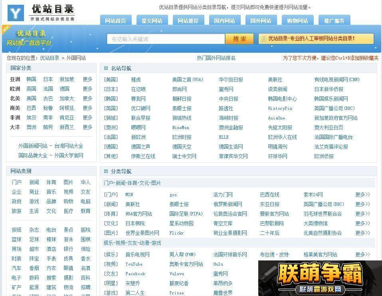This screenshot has height=296, width=382.
Task: Open the 珠宝 category link
Action: click(34, 258)
